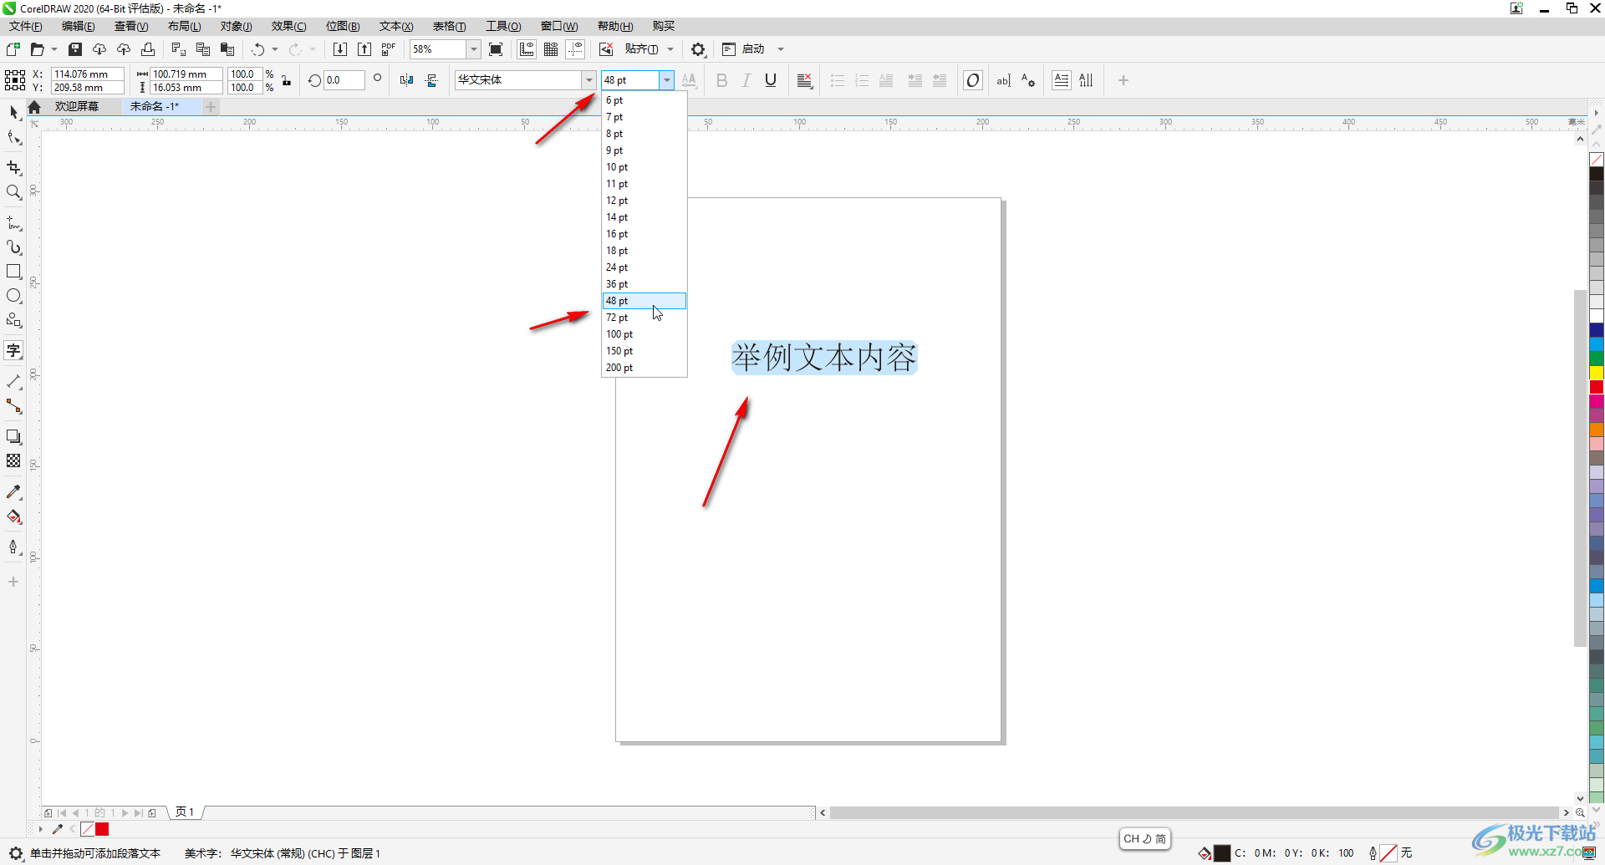Pick the yellow color swatch in palette
The image size is (1605, 865).
[x=1597, y=374]
